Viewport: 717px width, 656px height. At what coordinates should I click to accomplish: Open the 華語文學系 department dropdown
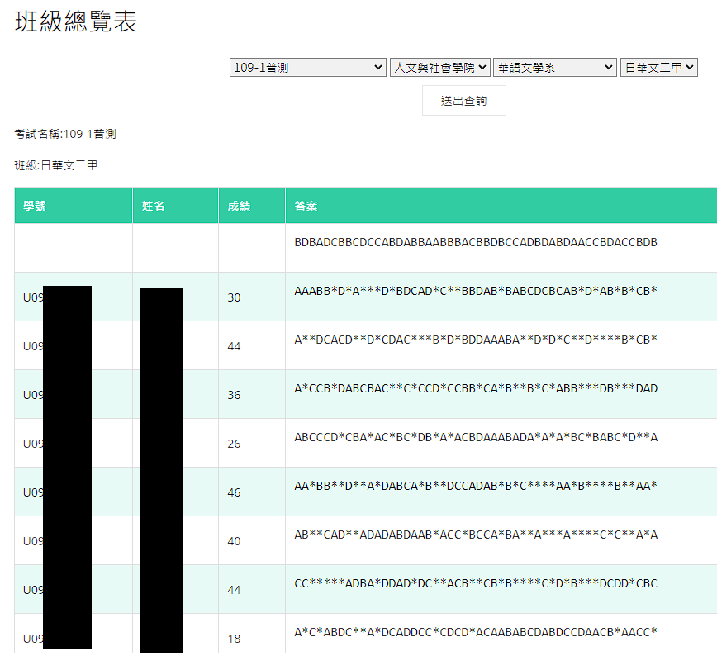click(x=554, y=68)
